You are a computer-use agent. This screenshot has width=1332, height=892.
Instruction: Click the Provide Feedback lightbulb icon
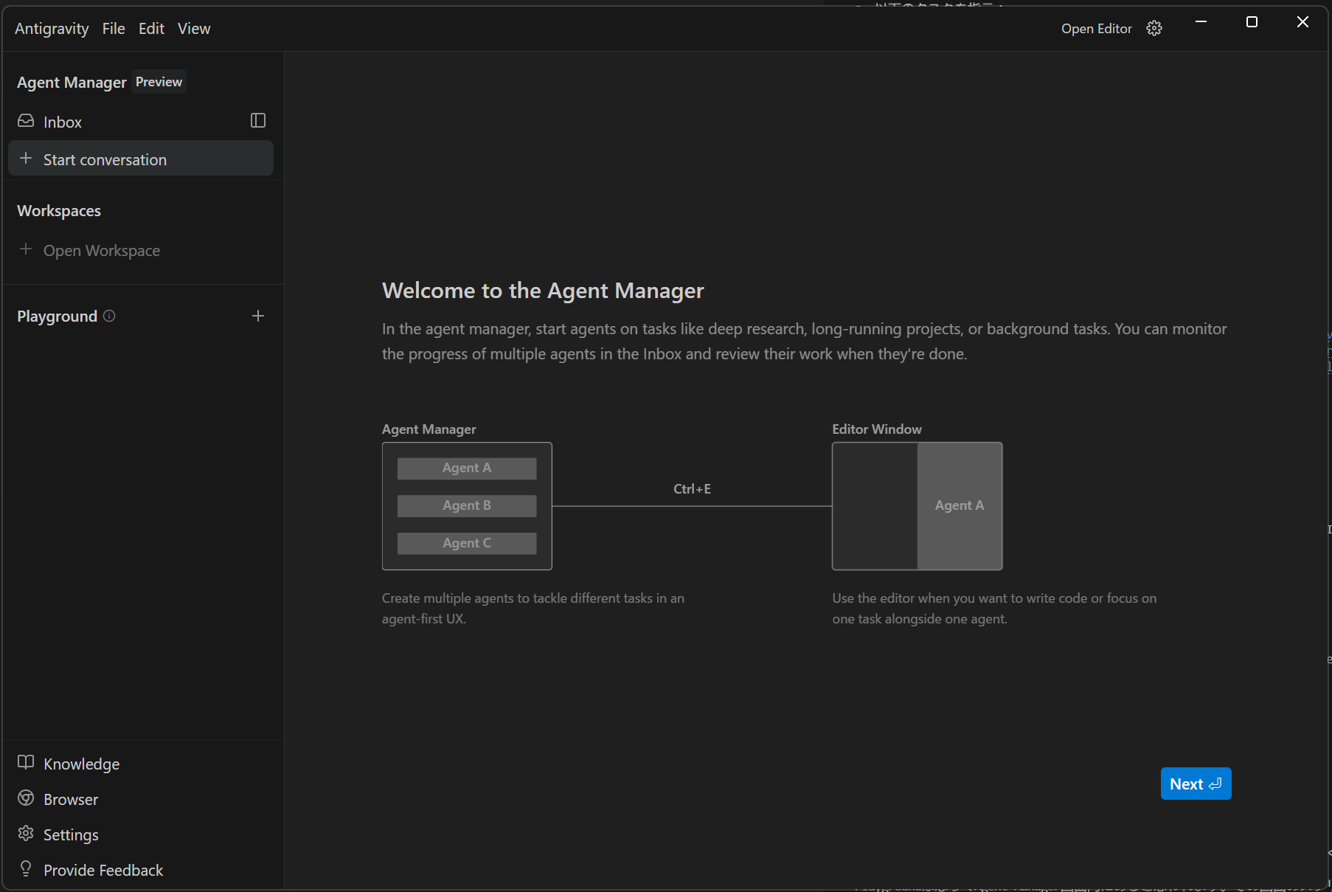pos(26,869)
